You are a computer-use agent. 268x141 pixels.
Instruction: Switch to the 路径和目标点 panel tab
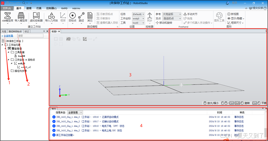coord(15,31)
